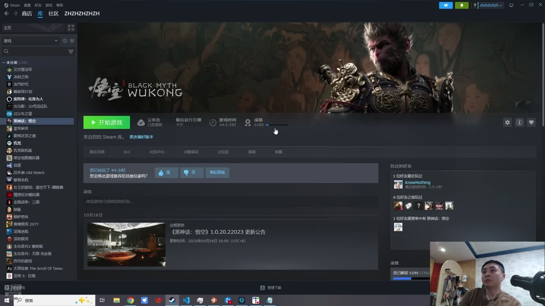Open game settings gear icon
Image resolution: width=545 pixels, height=306 pixels.
coord(507,122)
